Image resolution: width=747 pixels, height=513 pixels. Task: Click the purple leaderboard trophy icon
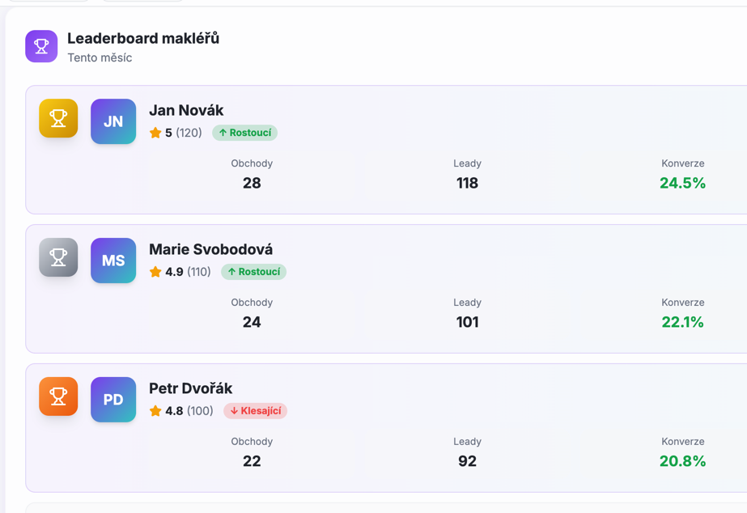pyautogui.click(x=41, y=47)
